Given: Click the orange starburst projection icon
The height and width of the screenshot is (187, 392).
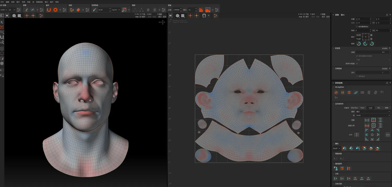Looking at the screenshot, I should [x=78, y=10].
